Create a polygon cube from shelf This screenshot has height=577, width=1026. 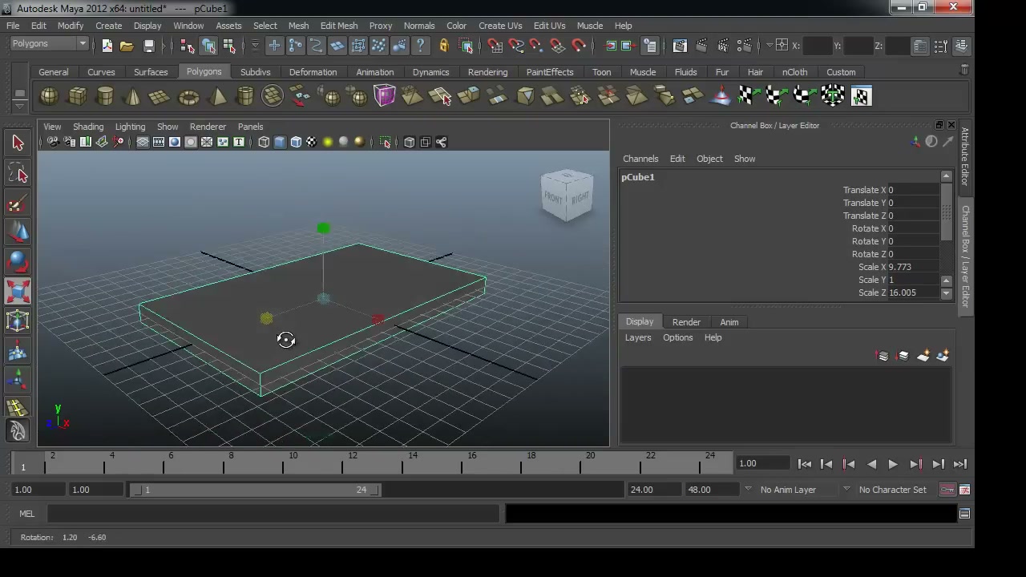point(77,96)
